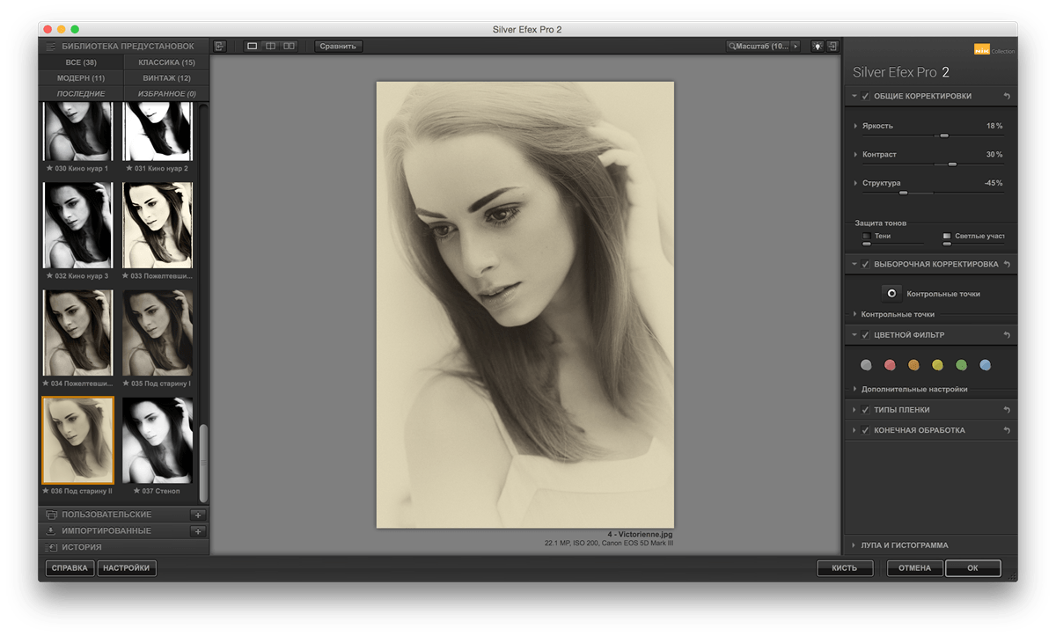Open the Классика (15) presets tab
Image resolution: width=1056 pixels, height=636 pixels.
tap(166, 62)
